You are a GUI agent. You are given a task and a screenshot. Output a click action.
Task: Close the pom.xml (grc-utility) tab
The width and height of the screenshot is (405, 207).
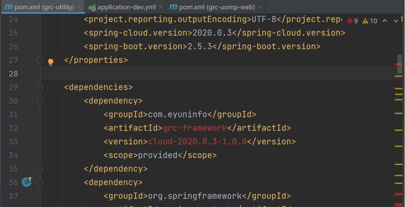pos(80,7)
